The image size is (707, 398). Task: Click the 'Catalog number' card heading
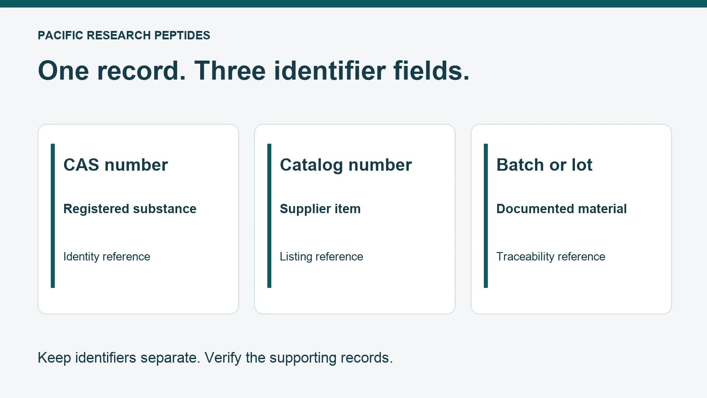[x=346, y=165]
